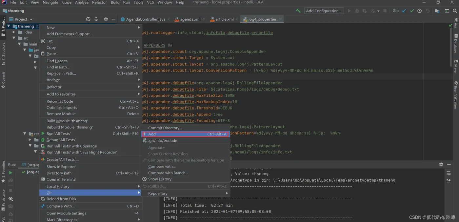This screenshot has height=222, width=459.
Task: Click the green rerun arrow in Run panel
Action: click(x=10, y=172)
